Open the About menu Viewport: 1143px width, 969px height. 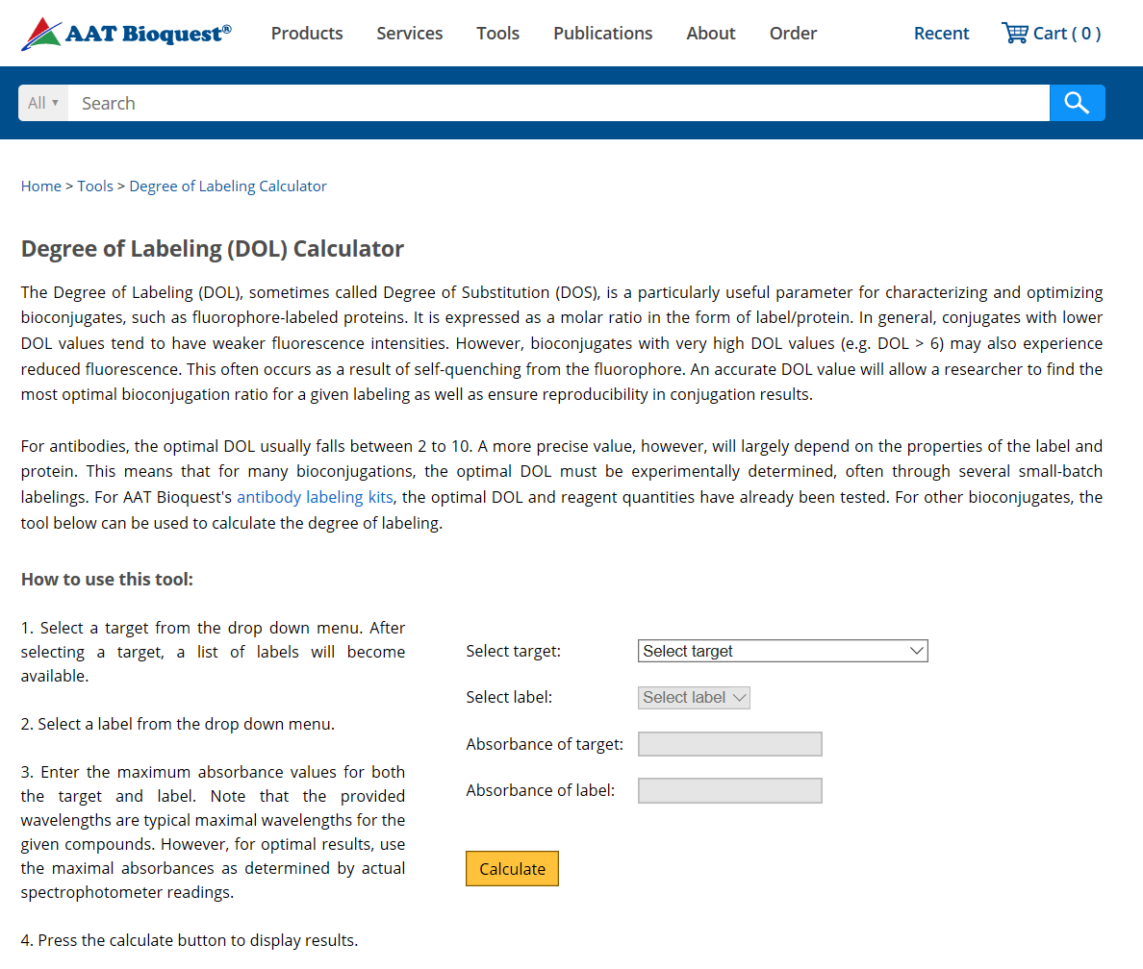[x=711, y=34]
